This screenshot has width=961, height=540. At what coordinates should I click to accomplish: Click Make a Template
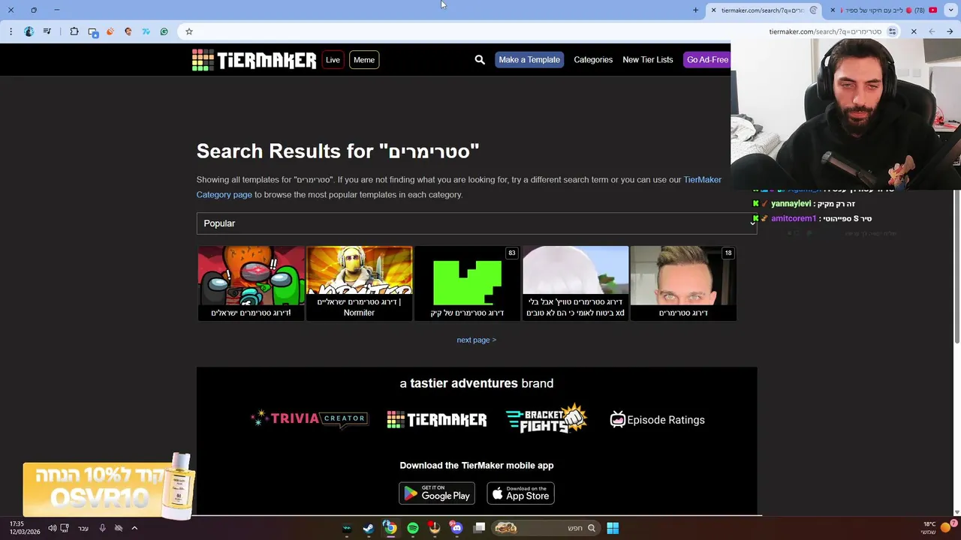(529, 60)
